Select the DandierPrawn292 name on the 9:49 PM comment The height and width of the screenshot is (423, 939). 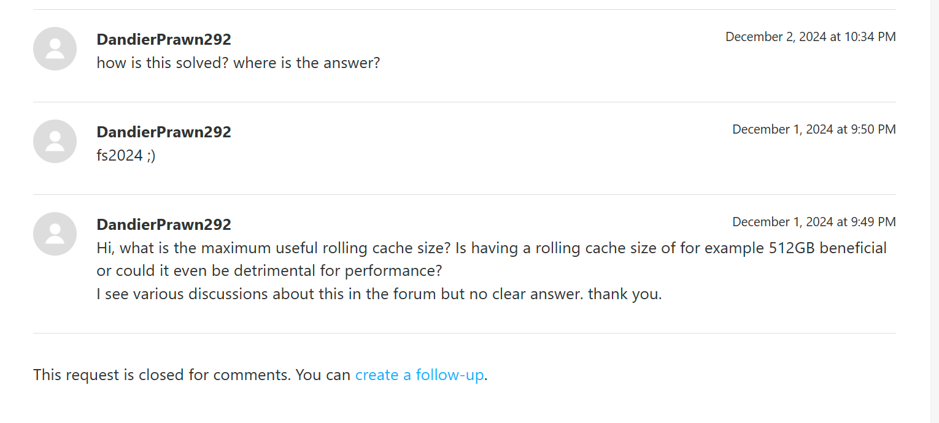[164, 224]
